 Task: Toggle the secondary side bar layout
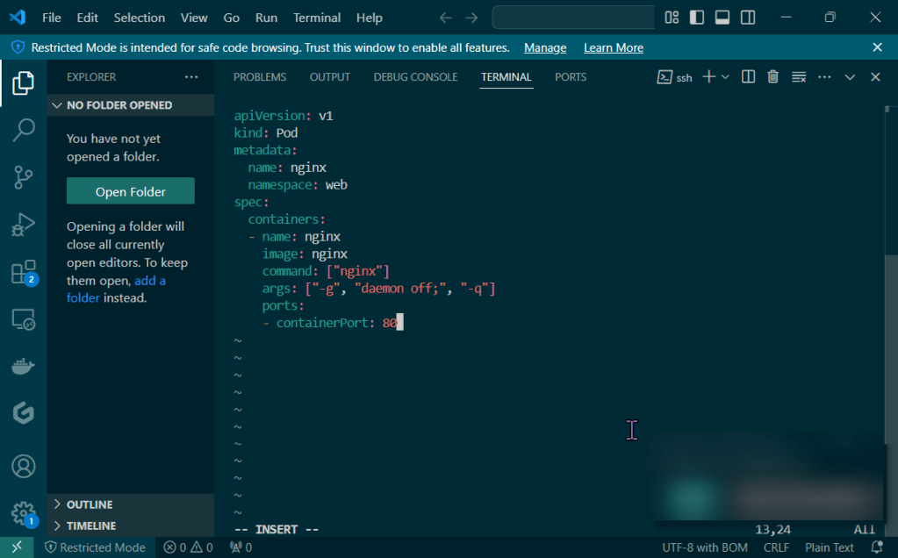[x=748, y=18]
